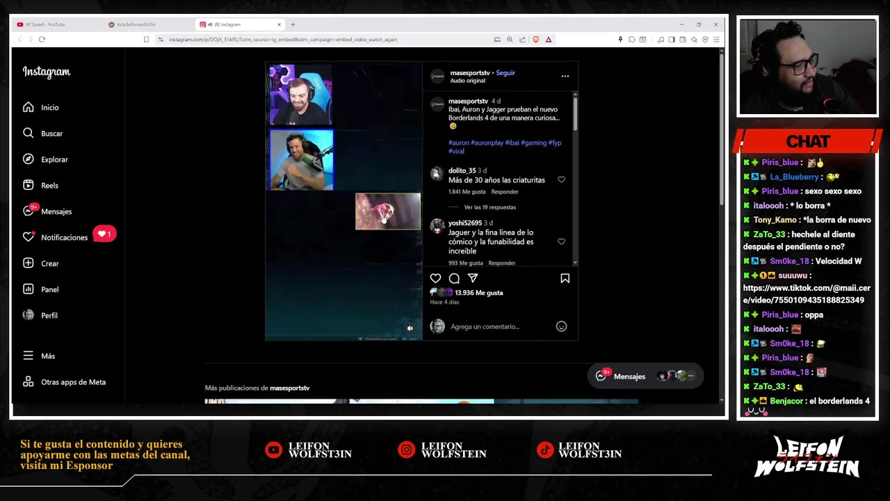This screenshot has width=890, height=501.
Task: Like yoshi52695's comment
Action: (x=561, y=241)
